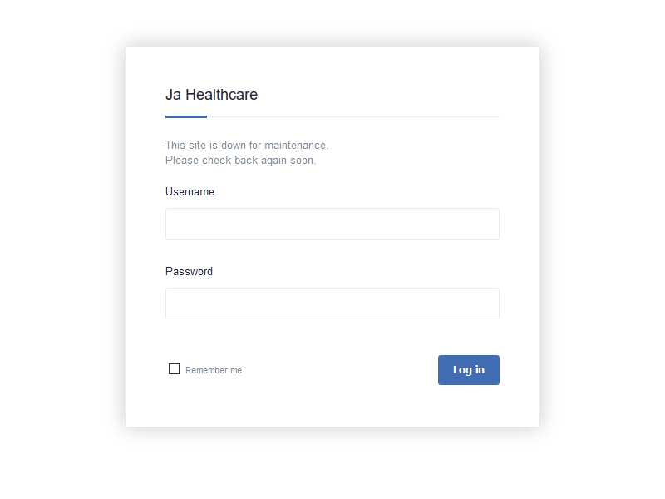Click inside the Username input field

point(332,223)
